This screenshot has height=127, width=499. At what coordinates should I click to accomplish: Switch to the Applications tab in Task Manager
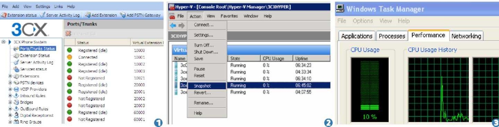coord(357,36)
